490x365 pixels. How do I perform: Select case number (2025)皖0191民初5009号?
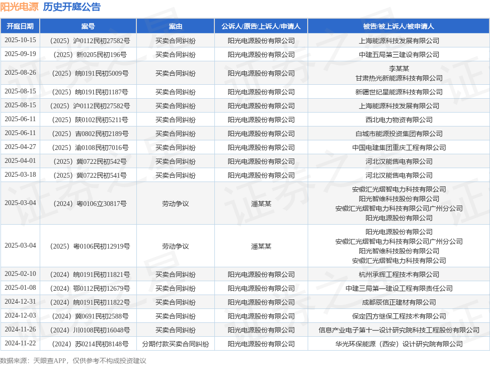90,73
